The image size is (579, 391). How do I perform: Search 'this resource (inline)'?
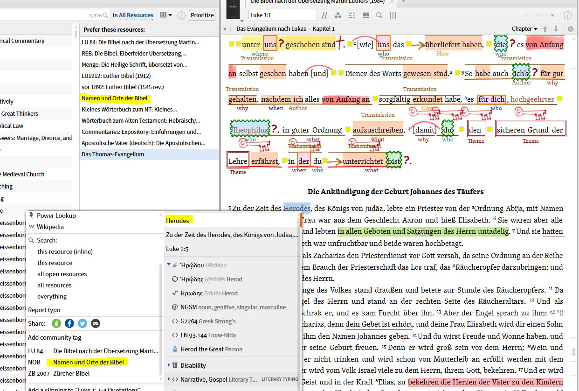tap(65, 251)
